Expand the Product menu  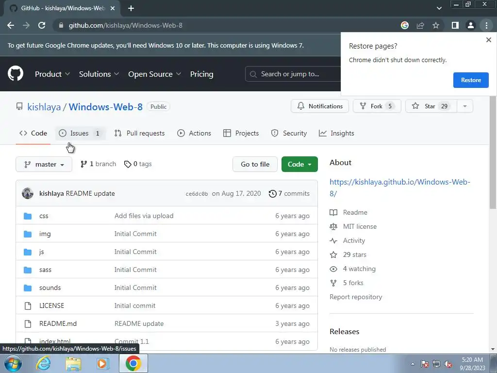[52, 74]
